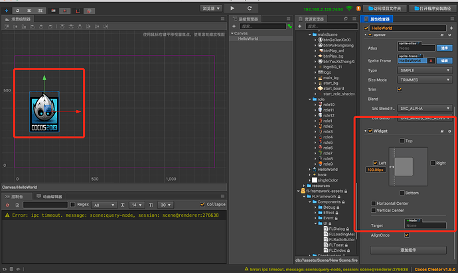Select the scale transform tool
Image resolution: width=458 pixels, height=273 pixels.
(x=29, y=11)
